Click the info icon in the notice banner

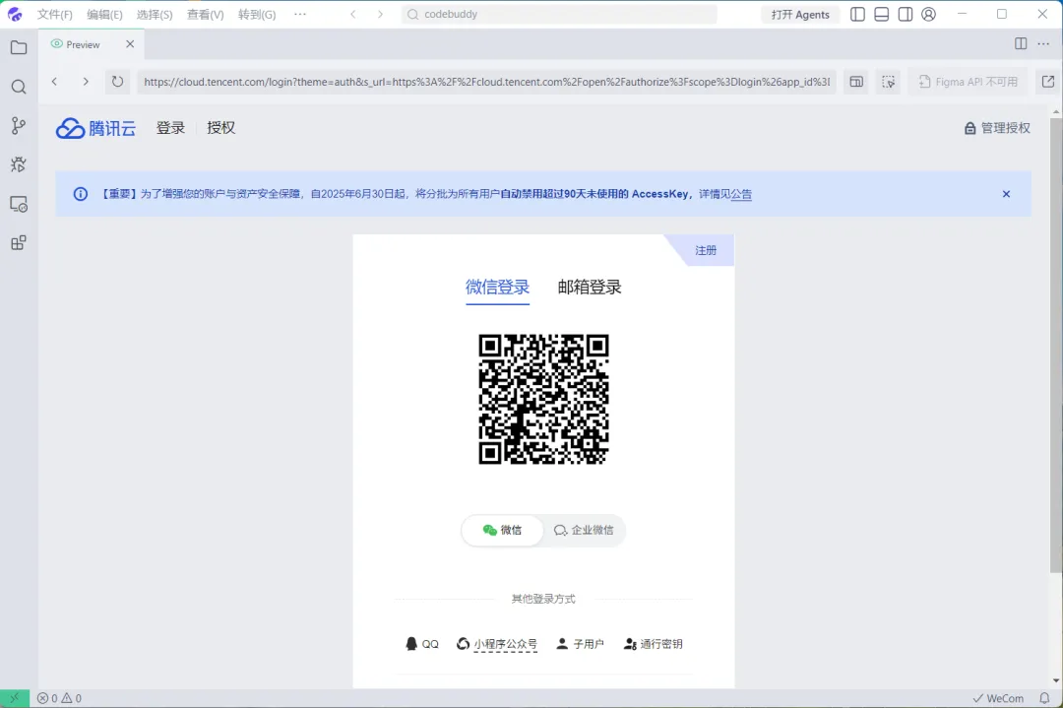point(81,194)
